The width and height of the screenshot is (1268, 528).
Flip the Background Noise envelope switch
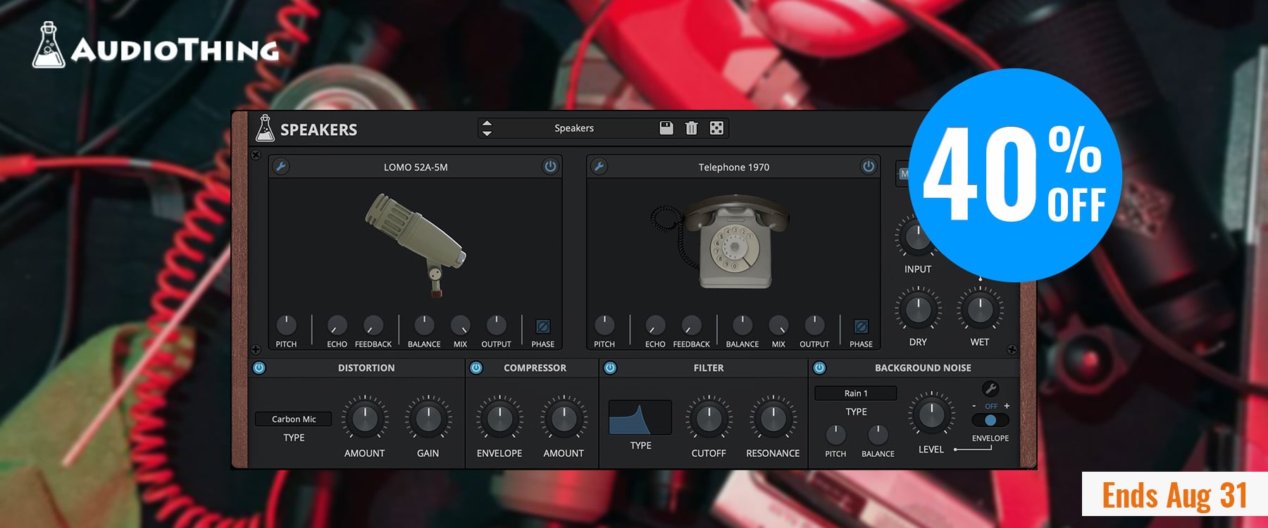click(x=990, y=420)
